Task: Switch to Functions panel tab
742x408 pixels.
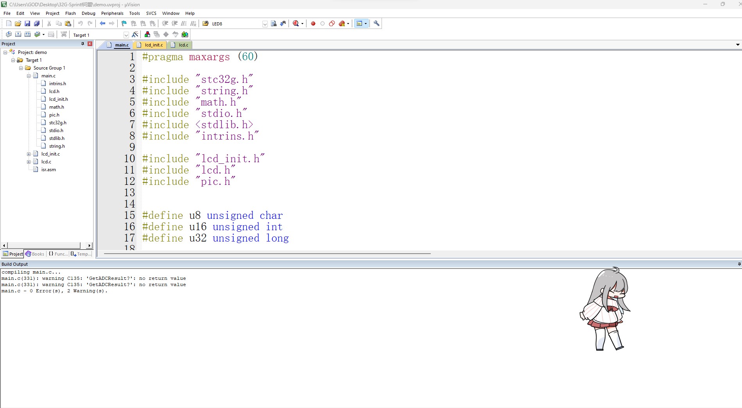Action: click(58, 254)
